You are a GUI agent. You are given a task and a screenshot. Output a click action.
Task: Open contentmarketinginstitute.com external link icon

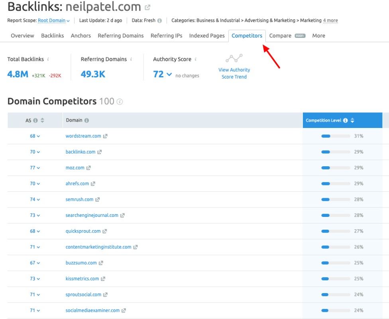click(136, 247)
